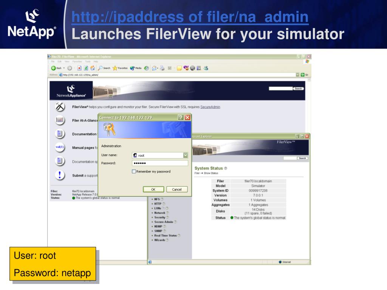
Task: Close the Connect to 192.168.122.129 dialog
Action: [x=187, y=117]
